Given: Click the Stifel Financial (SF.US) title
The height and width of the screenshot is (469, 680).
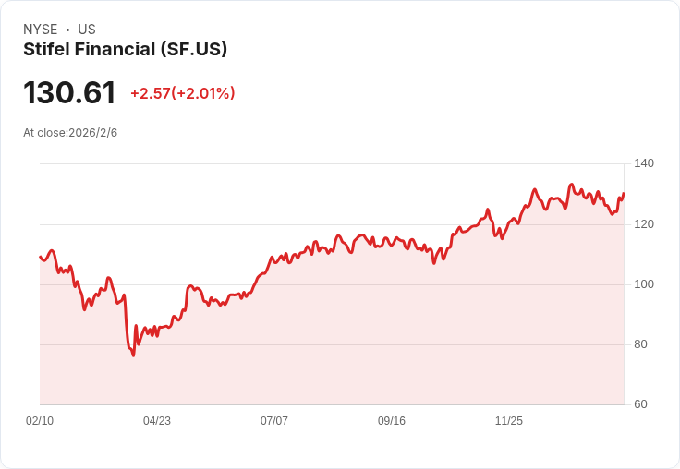Looking at the screenshot, I should pyautogui.click(x=125, y=50).
